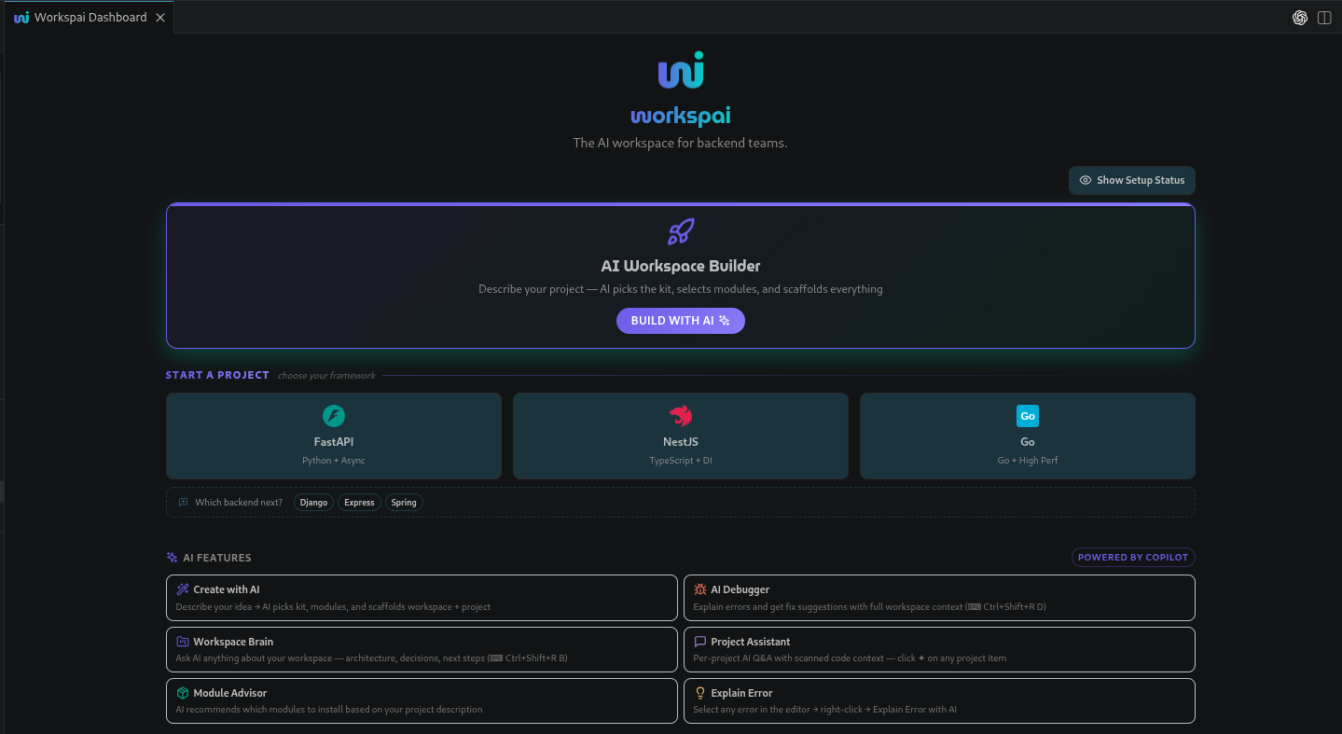
Task: Select the FastAPI framework icon
Action: (333, 416)
